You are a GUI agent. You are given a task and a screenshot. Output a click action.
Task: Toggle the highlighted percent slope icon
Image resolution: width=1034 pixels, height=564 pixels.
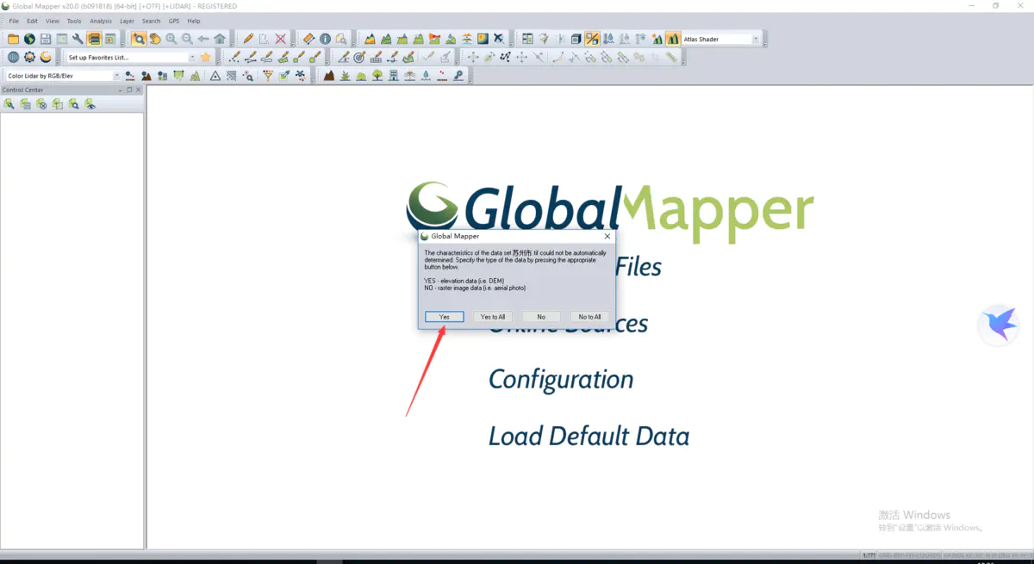pyautogui.click(x=592, y=39)
